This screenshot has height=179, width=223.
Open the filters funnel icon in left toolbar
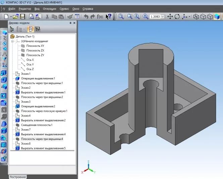click(4, 59)
